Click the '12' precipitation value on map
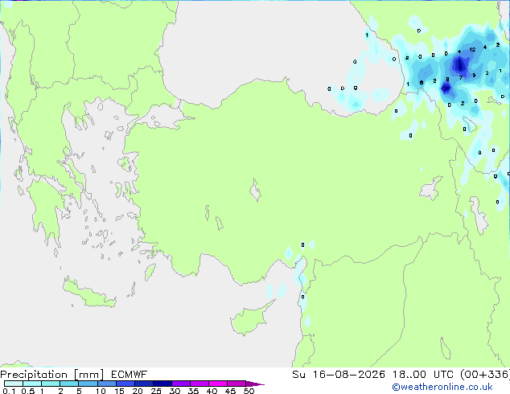This screenshot has height=394, width=510. pos(472,49)
